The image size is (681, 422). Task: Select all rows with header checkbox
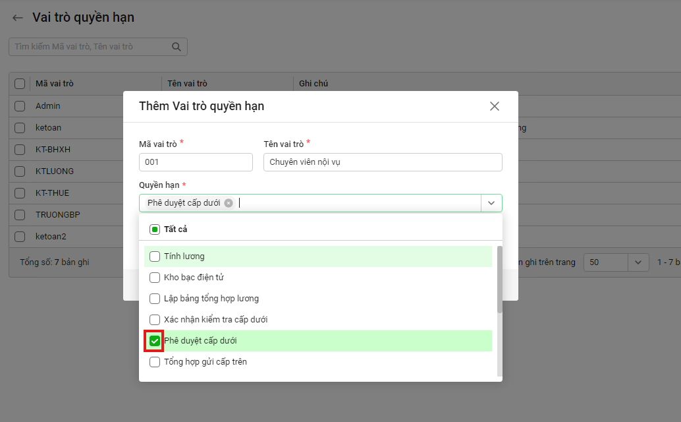pyautogui.click(x=20, y=84)
